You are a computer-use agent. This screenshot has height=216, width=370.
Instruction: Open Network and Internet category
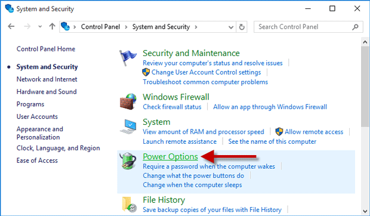pos(47,79)
